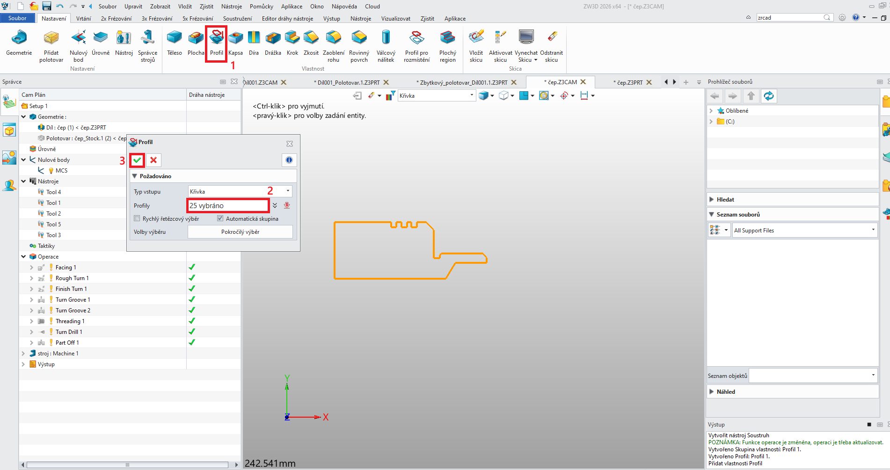The height and width of the screenshot is (470, 890).
Task: Click the Cam Plán horizontal scrollbar
Action: 127,465
